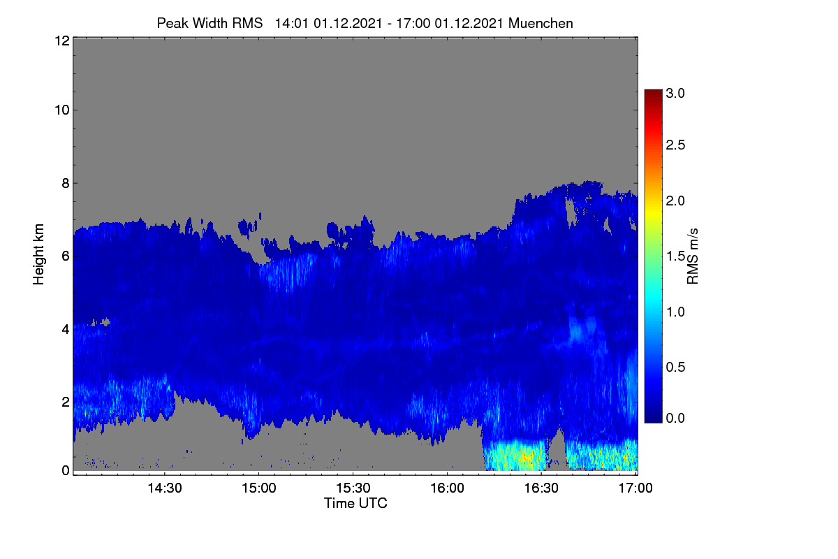Click the 14:30 time tick label
The height and width of the screenshot is (559, 838).
(163, 488)
